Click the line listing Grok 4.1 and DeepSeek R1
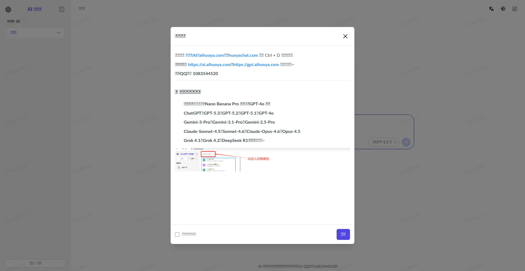 (224, 141)
